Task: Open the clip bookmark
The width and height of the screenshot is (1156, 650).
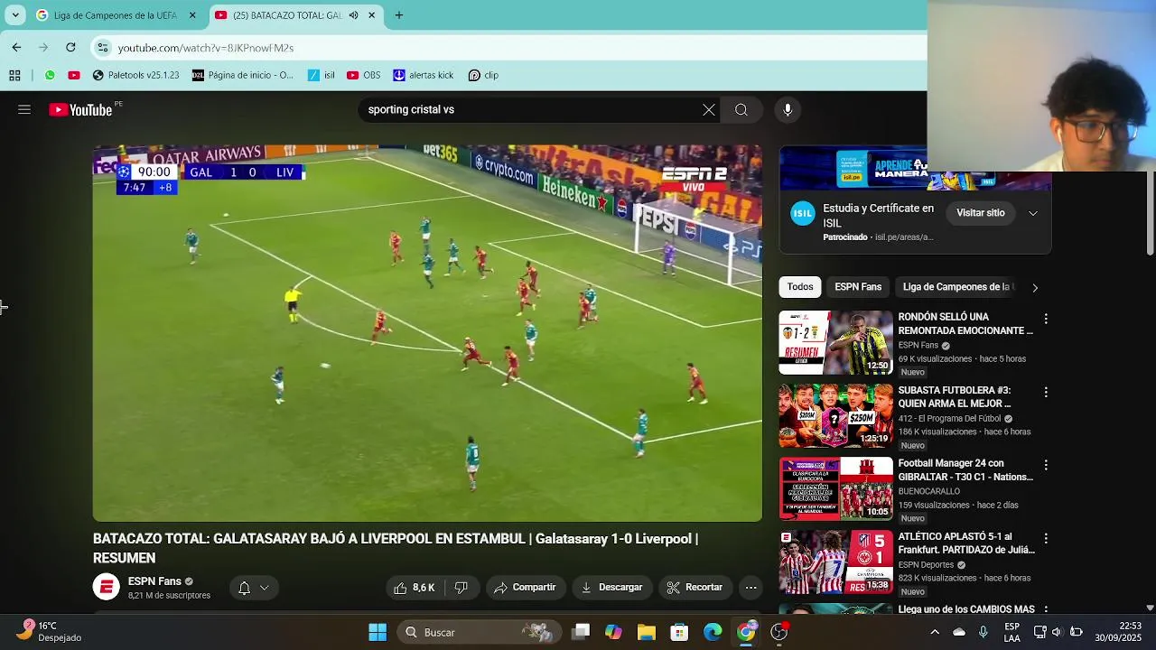Action: click(484, 75)
